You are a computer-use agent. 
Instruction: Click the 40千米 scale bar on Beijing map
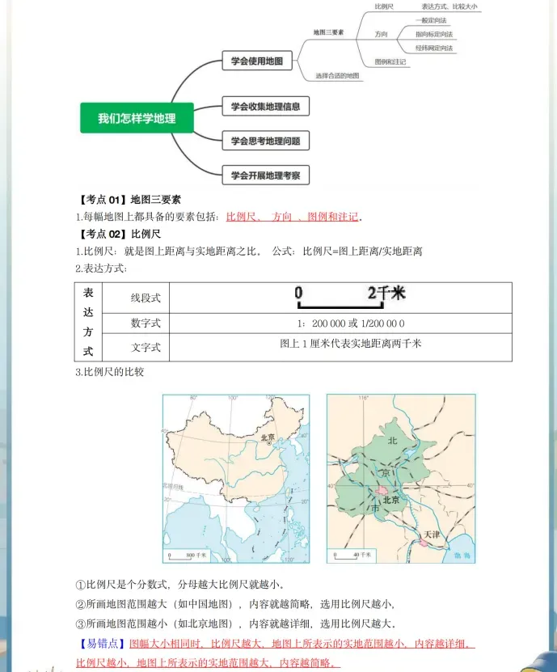coord(352,556)
